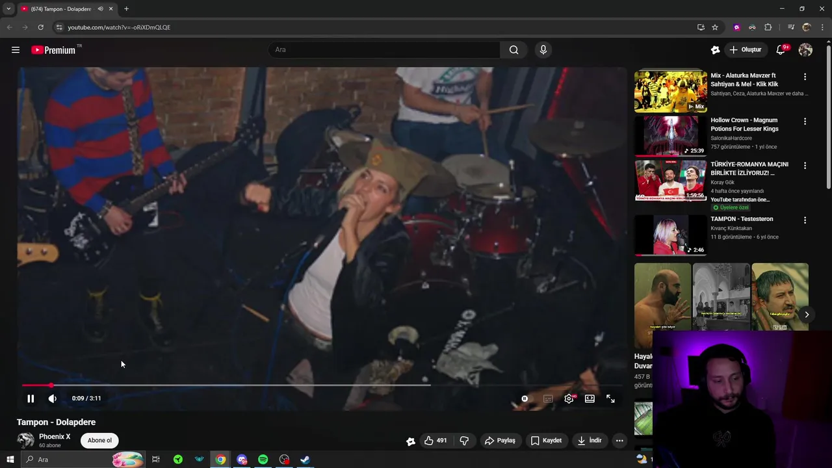Screen dimensions: 832x468
Task: Open Chrome three-dot menu
Action: [x=822, y=27]
